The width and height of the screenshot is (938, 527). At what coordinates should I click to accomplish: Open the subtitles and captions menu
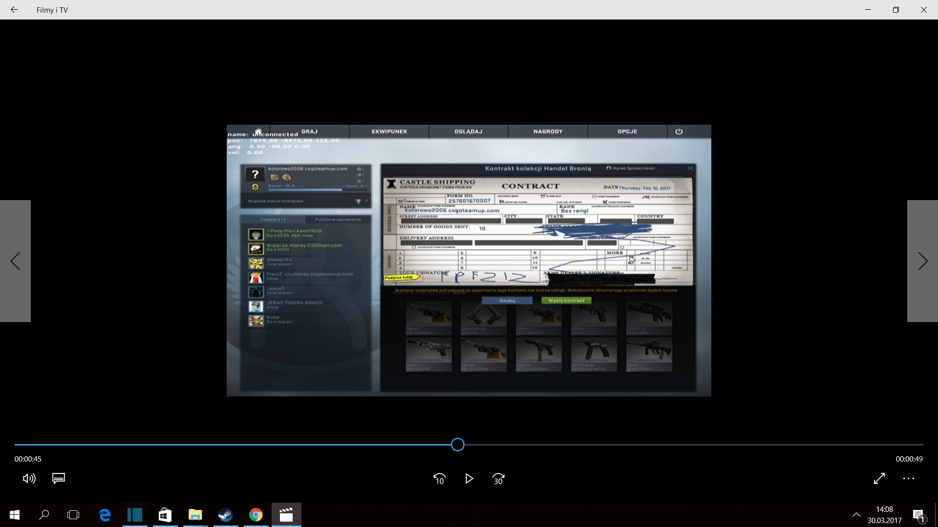point(59,479)
